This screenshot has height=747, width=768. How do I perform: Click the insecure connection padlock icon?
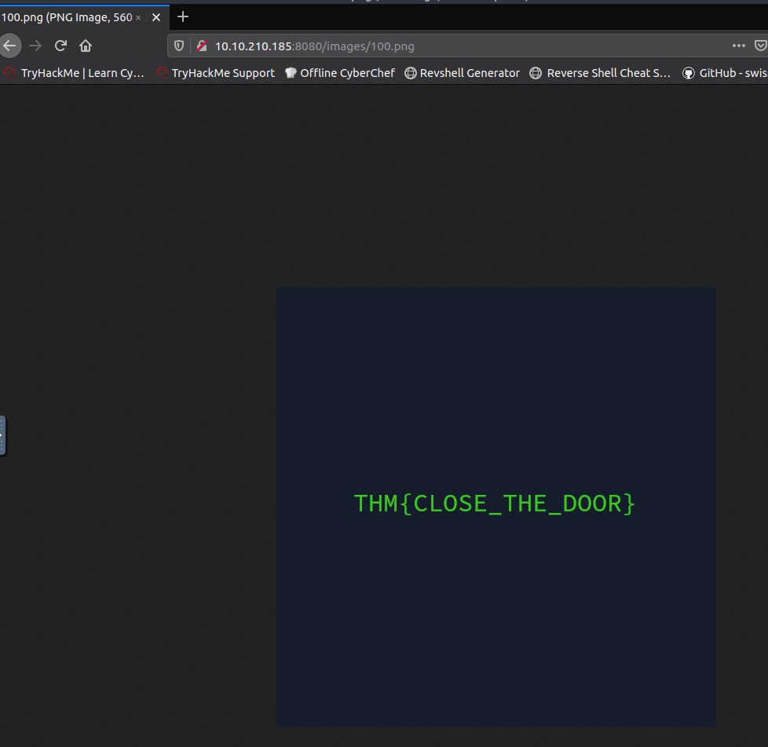pyautogui.click(x=201, y=46)
